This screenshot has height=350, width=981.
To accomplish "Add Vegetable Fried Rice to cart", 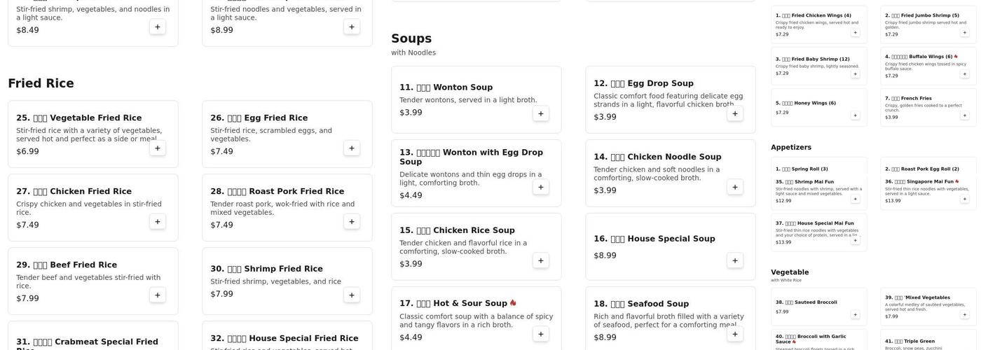I will (158, 148).
